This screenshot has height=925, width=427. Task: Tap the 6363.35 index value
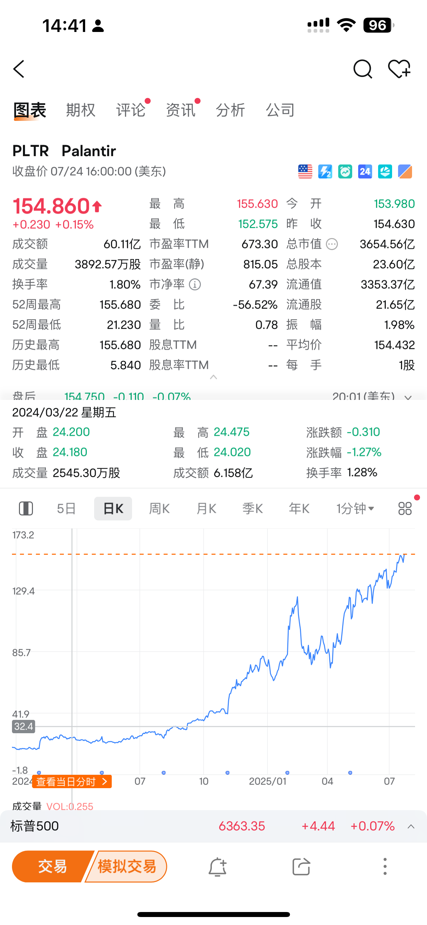pos(242,826)
